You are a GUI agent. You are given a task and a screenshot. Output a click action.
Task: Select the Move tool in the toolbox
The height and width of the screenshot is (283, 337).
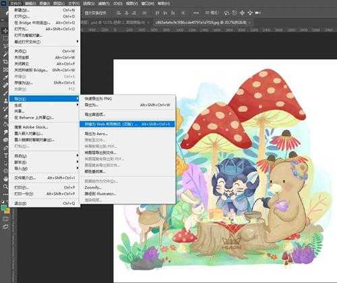5,31
